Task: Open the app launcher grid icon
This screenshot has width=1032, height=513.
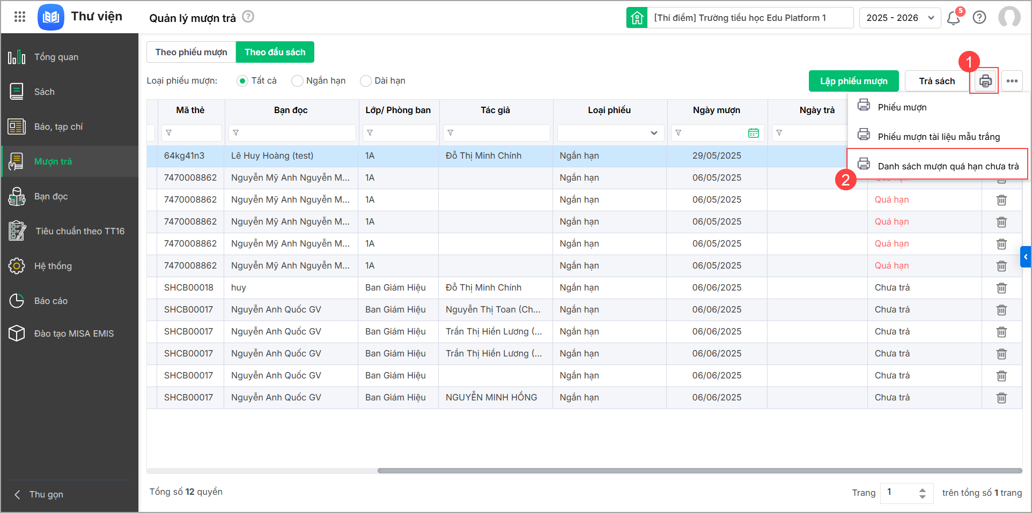Action: click(20, 17)
